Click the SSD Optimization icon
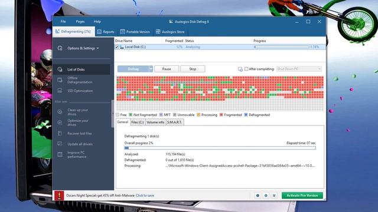This screenshot has height=212, width=378. click(x=60, y=91)
